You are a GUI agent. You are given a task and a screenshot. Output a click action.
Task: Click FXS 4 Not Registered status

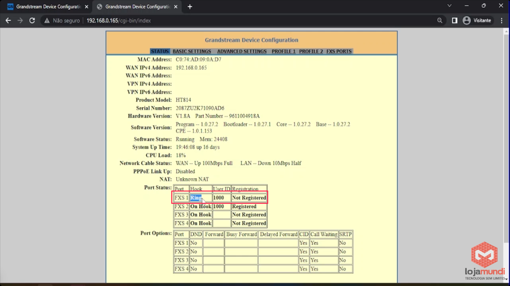pos(249,223)
